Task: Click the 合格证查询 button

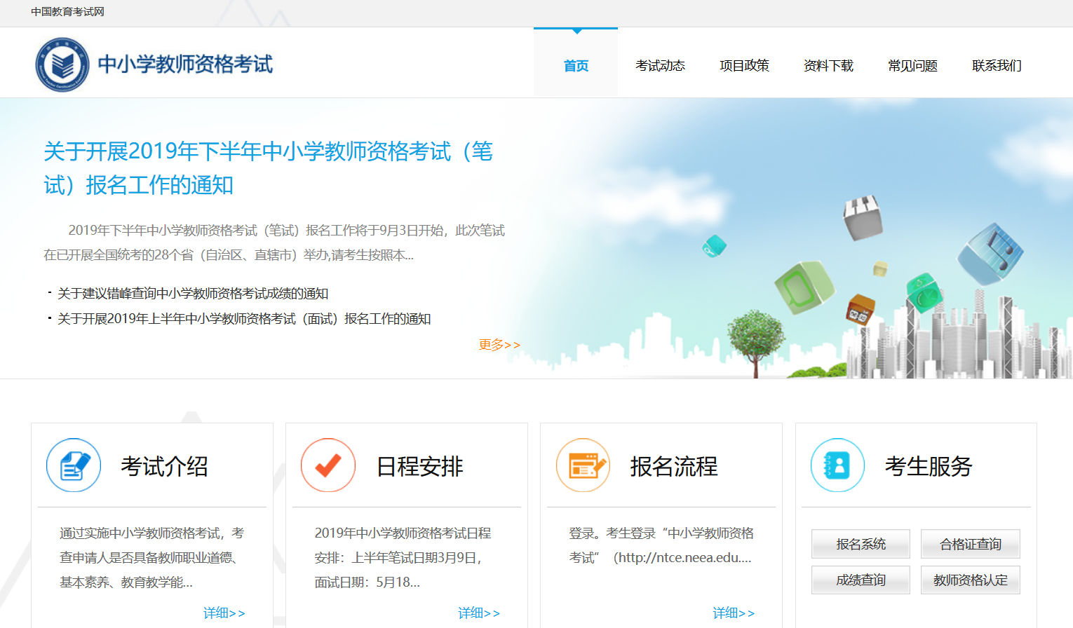Action: coord(970,544)
